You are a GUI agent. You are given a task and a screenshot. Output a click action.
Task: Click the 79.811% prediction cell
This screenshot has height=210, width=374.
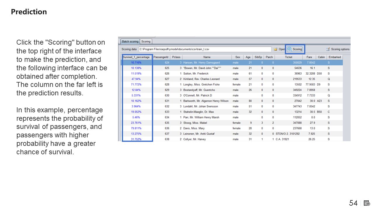(x=136, y=128)
